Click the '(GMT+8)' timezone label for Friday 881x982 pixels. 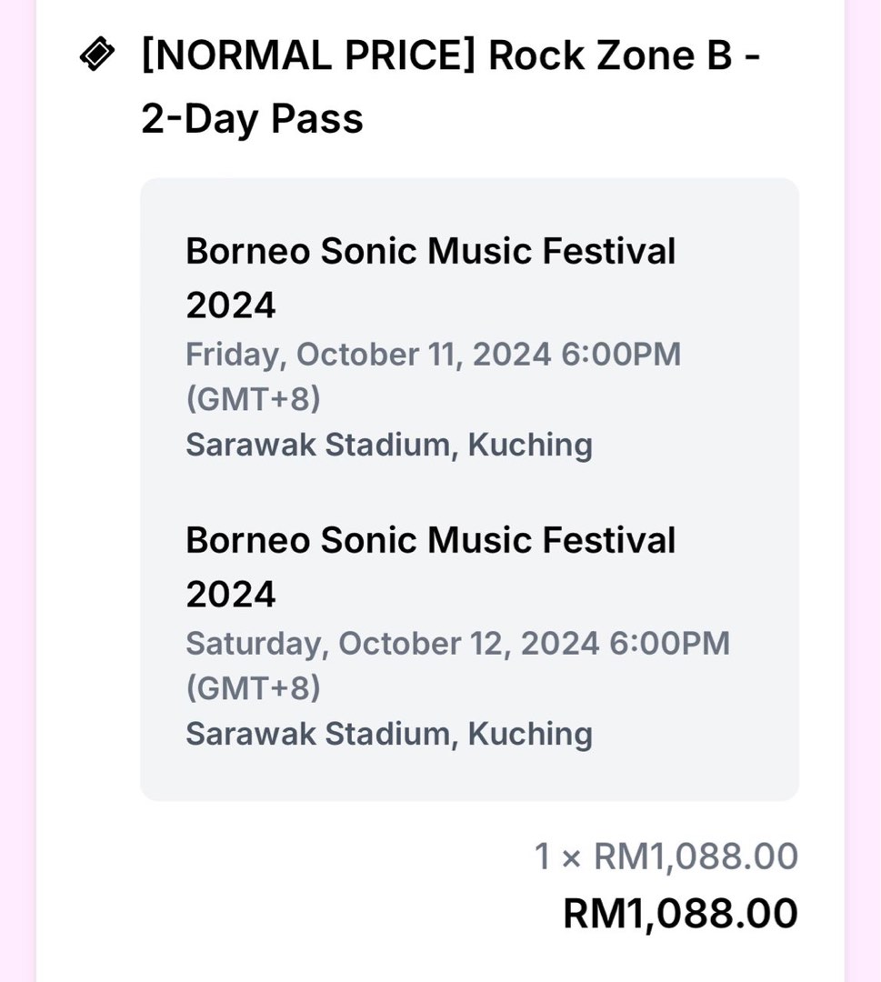[x=253, y=398]
